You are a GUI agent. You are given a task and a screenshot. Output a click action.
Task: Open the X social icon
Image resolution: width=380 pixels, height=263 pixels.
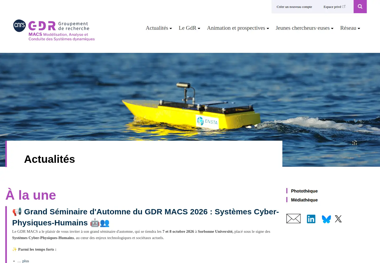[338, 219]
